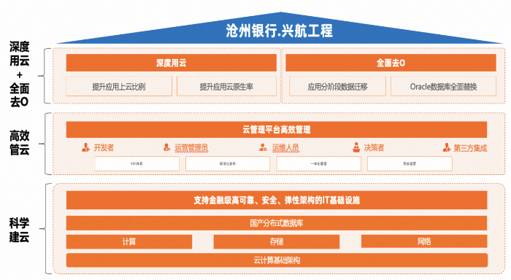Select the 深度用云 header bar

tap(171, 63)
